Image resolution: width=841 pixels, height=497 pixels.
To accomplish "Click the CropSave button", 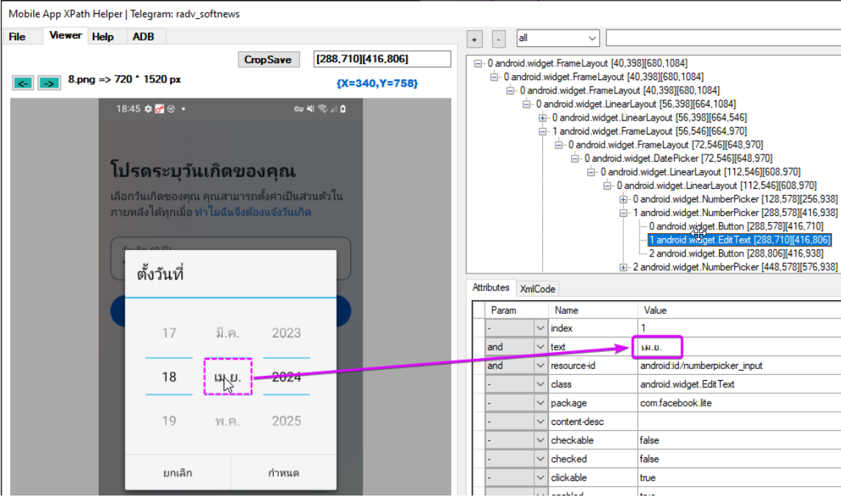I will click(x=268, y=60).
